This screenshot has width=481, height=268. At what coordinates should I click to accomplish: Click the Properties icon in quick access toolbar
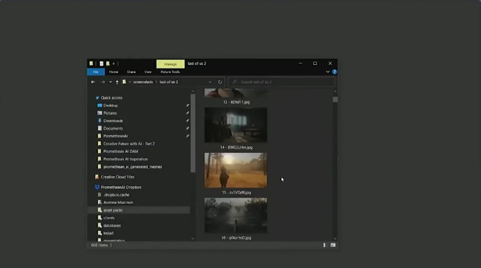(101, 64)
